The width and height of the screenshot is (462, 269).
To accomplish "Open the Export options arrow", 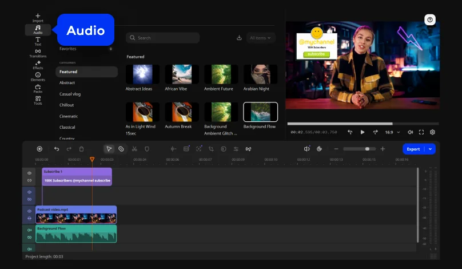I will pos(430,149).
